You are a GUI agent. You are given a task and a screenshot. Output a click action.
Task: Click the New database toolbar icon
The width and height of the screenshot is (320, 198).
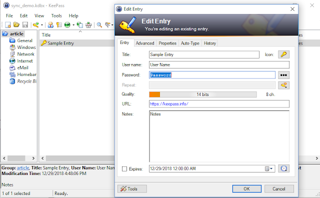[x=8, y=25]
